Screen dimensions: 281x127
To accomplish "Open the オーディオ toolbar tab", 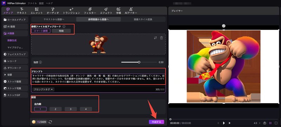I will click(53, 11).
